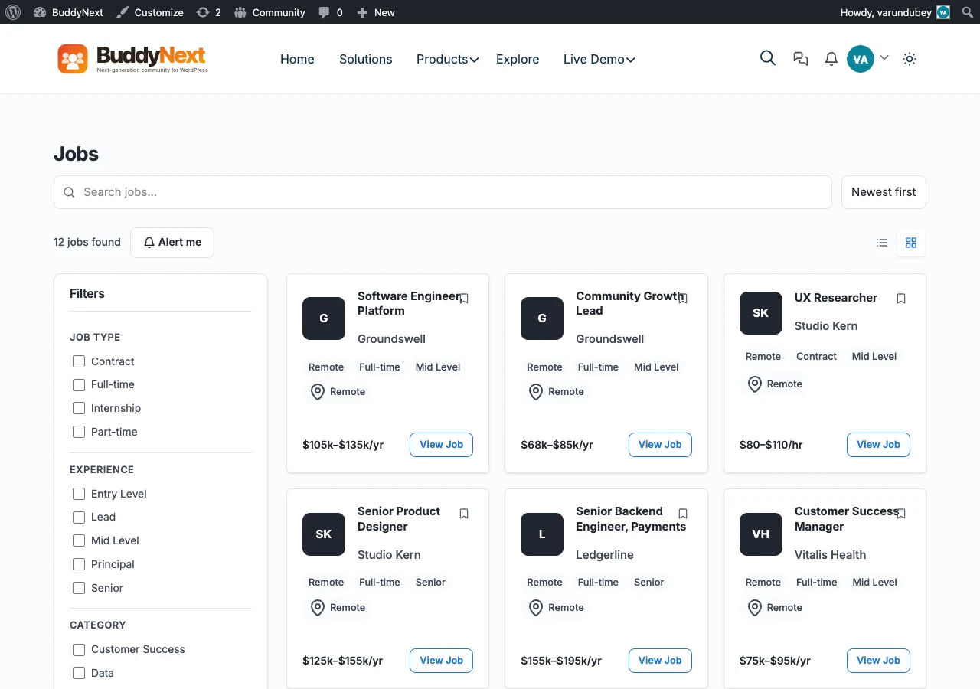View Job for Software Engineer, Platform
Image resolution: width=980 pixels, height=689 pixels.
(x=442, y=445)
